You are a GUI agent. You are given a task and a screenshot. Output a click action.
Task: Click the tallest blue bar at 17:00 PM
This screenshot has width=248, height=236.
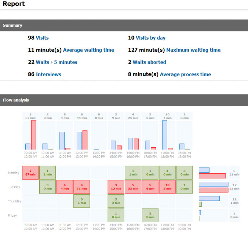coord(165,135)
